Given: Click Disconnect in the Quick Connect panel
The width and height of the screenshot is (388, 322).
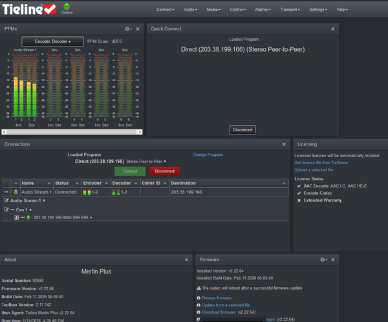Looking at the screenshot, I should tap(242, 130).
